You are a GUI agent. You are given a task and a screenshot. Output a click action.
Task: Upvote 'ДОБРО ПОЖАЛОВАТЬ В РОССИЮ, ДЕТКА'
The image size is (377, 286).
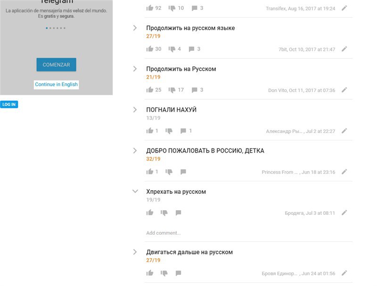[x=150, y=172]
